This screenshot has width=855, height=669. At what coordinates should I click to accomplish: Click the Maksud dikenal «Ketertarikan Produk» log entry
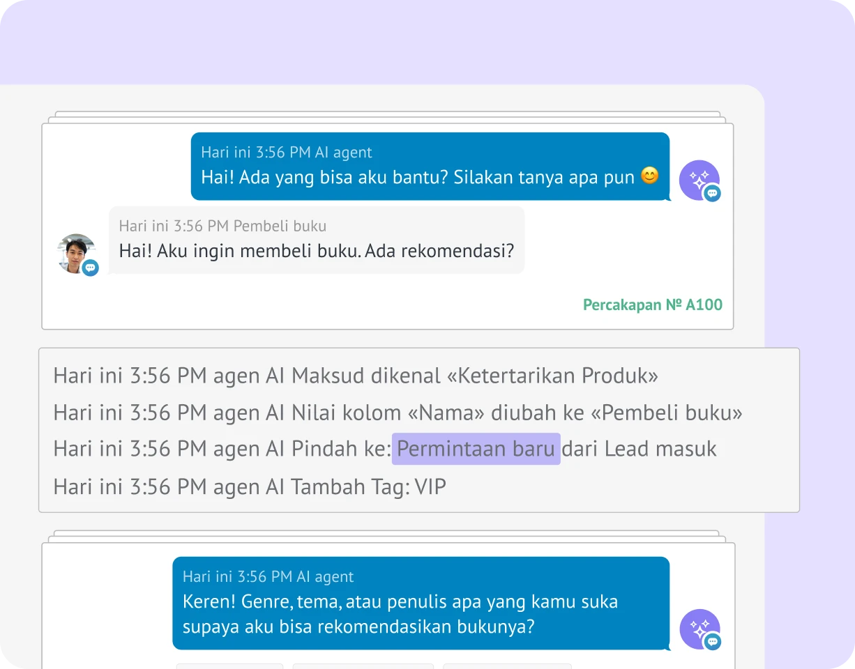(x=356, y=376)
